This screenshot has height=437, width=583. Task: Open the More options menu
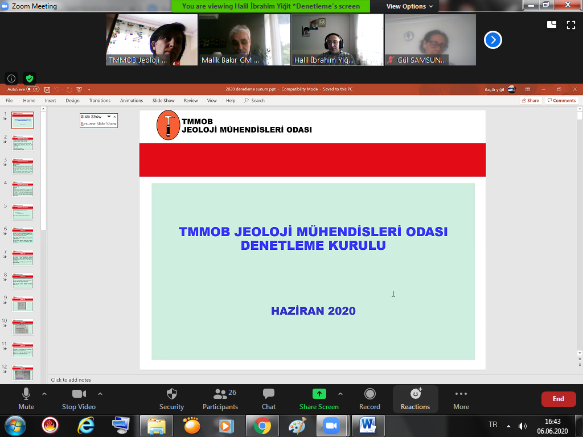[x=461, y=399]
